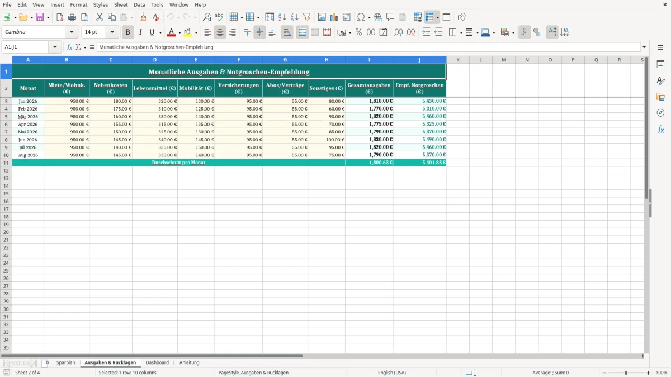Expand the formula bar

pyautogui.click(x=644, y=47)
